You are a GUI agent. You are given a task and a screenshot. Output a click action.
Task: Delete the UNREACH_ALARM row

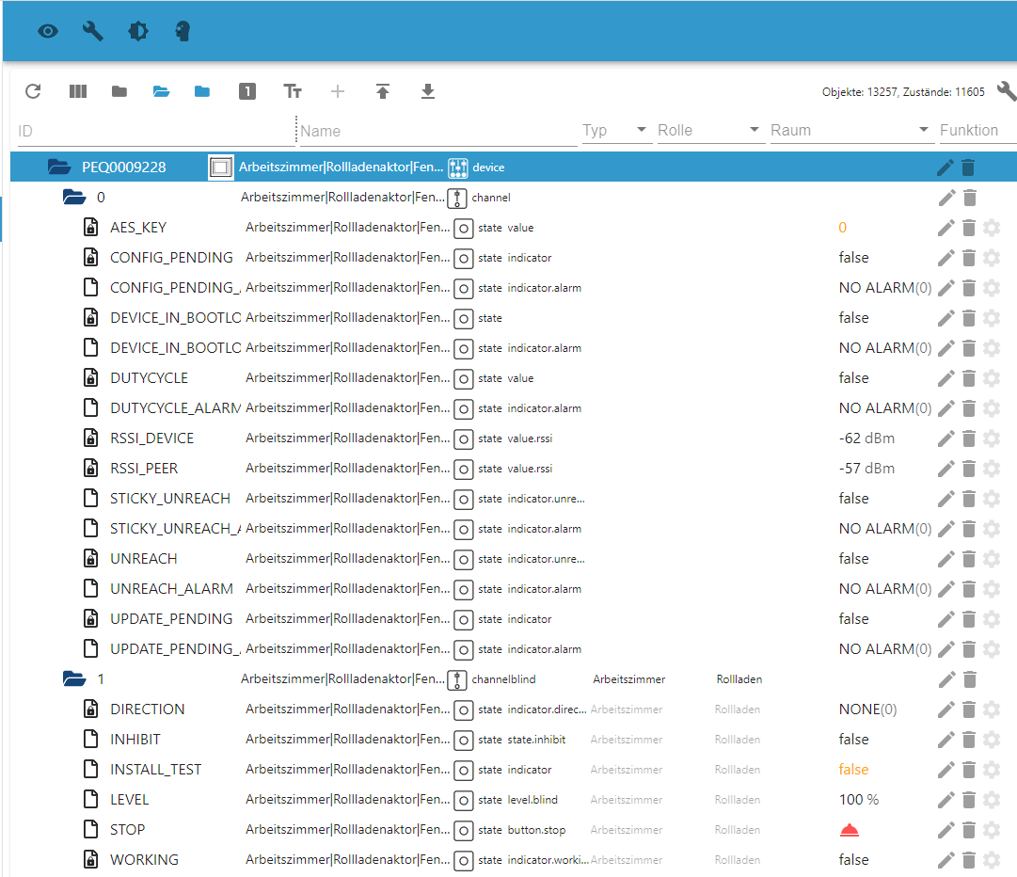[969, 589]
